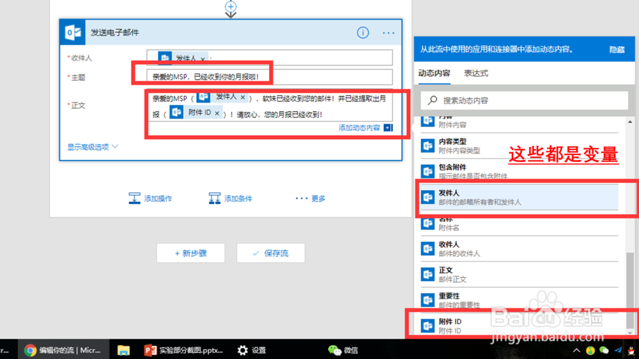Image resolution: width=639 pixels, height=359 pixels.
Task: Remove the 发件人 token in the 正文 body
Action: click(242, 98)
